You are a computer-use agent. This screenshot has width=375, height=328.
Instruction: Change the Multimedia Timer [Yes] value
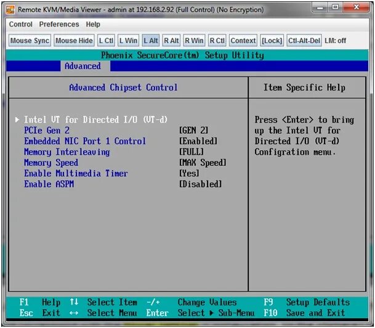(x=189, y=173)
